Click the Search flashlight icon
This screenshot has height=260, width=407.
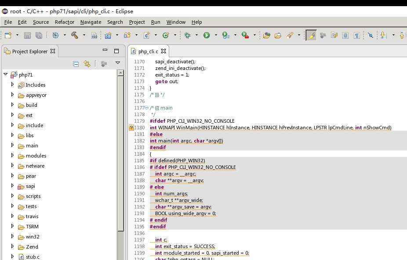pos(290,35)
